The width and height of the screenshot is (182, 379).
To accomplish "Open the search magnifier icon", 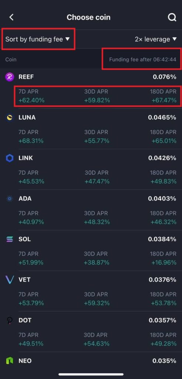I will [x=172, y=17].
